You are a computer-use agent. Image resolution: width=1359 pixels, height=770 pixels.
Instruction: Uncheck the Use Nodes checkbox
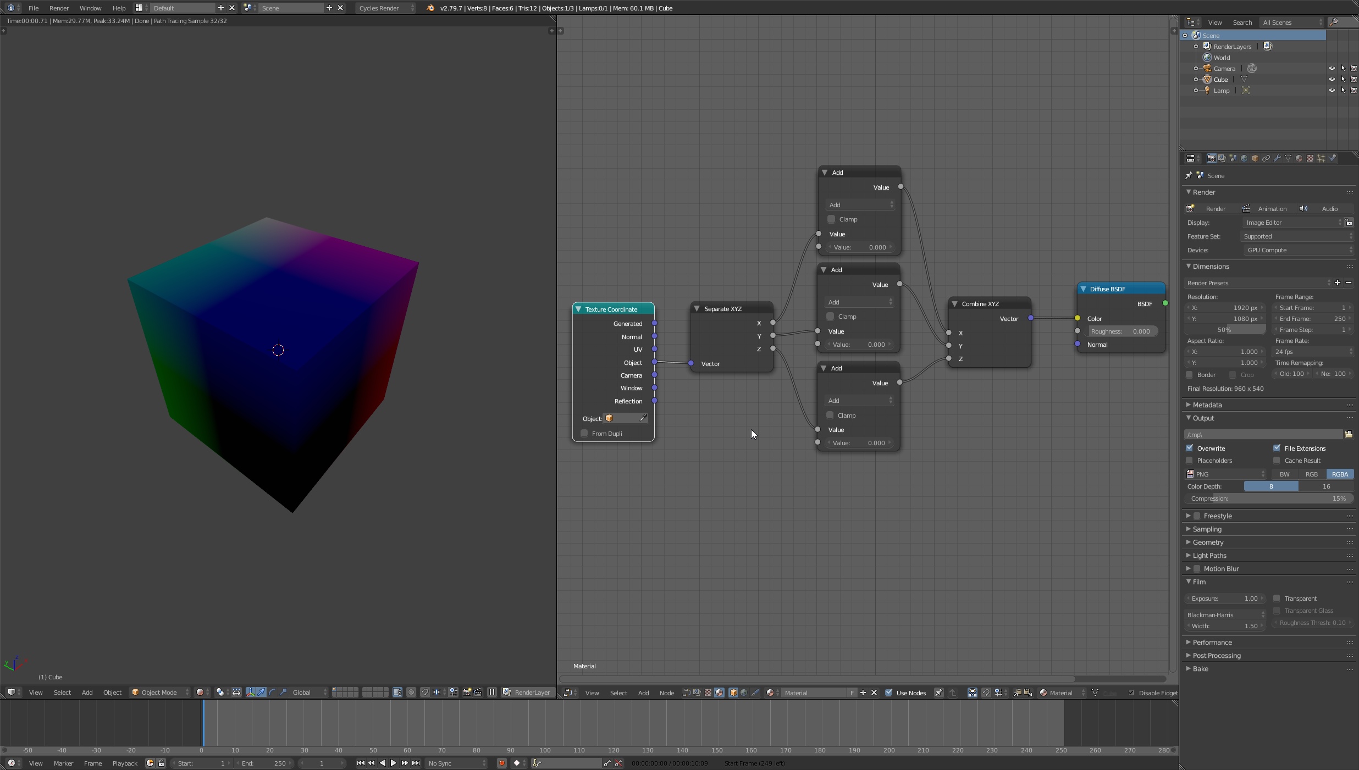[x=888, y=693]
